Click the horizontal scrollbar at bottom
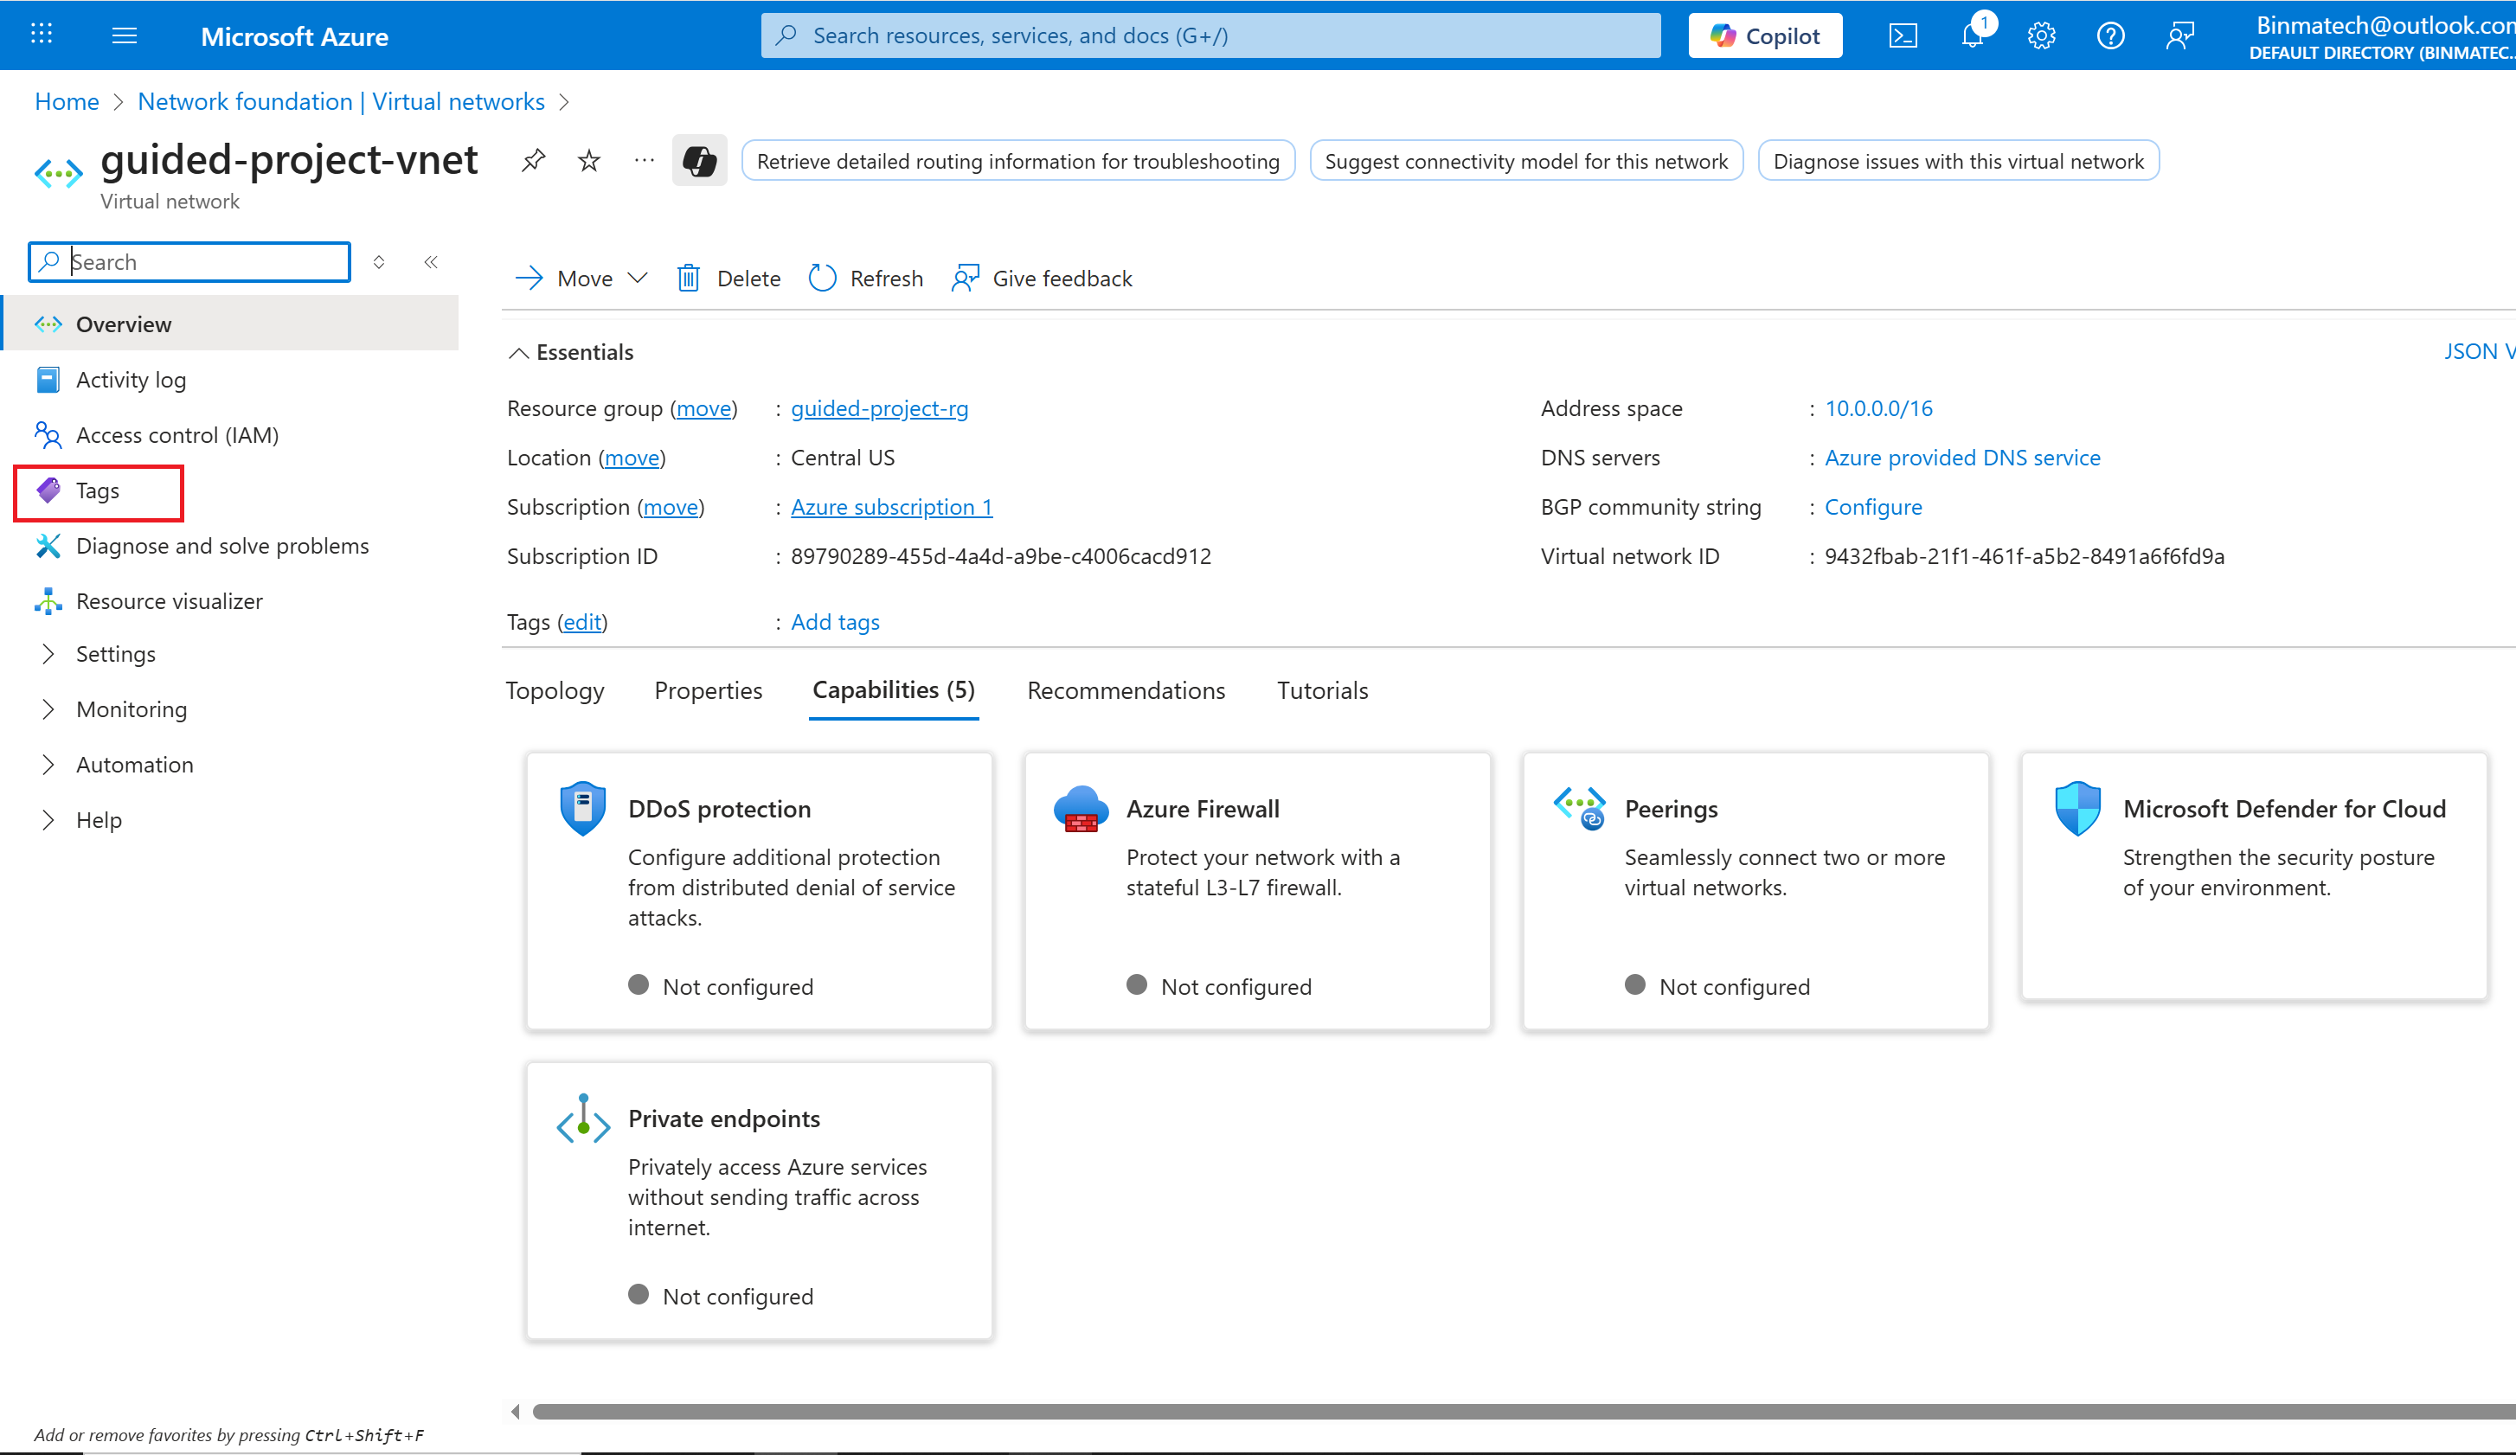The height and width of the screenshot is (1455, 2516). (1498, 1411)
